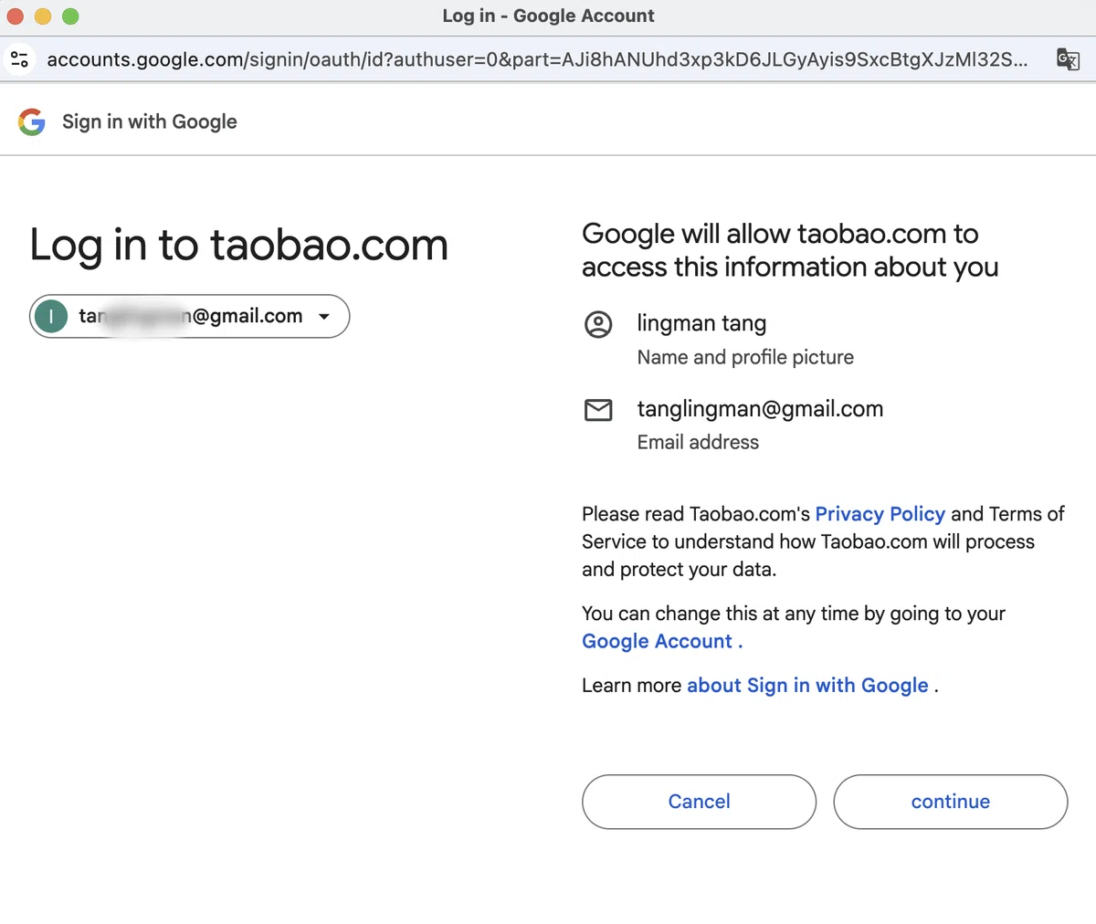Click the tanglingman@gmail.com email address text
This screenshot has height=924, width=1096.
click(760, 409)
